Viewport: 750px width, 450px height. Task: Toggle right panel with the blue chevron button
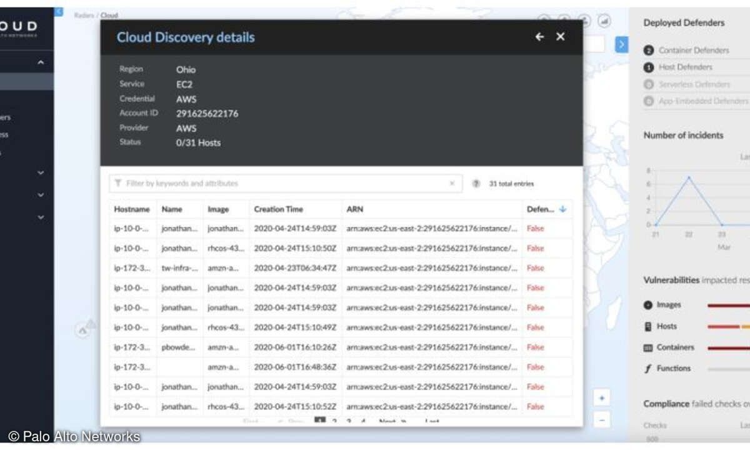click(x=621, y=44)
